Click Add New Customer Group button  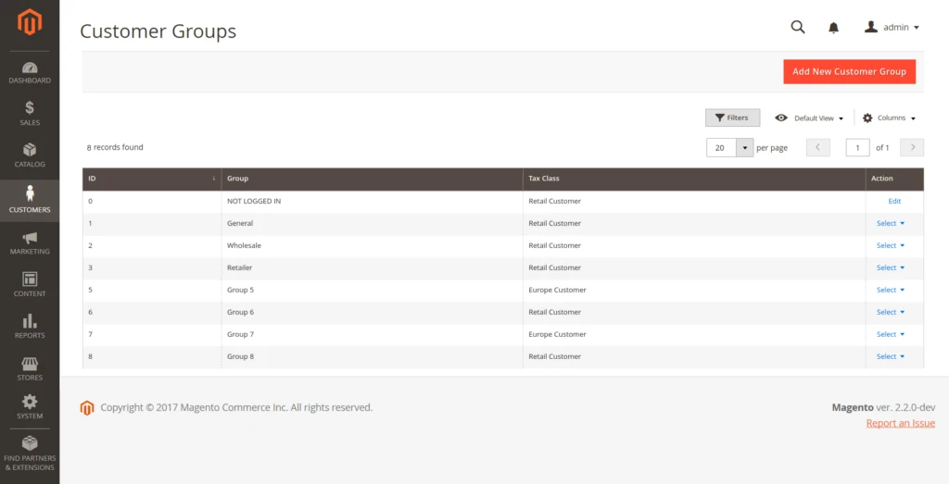pyautogui.click(x=849, y=71)
